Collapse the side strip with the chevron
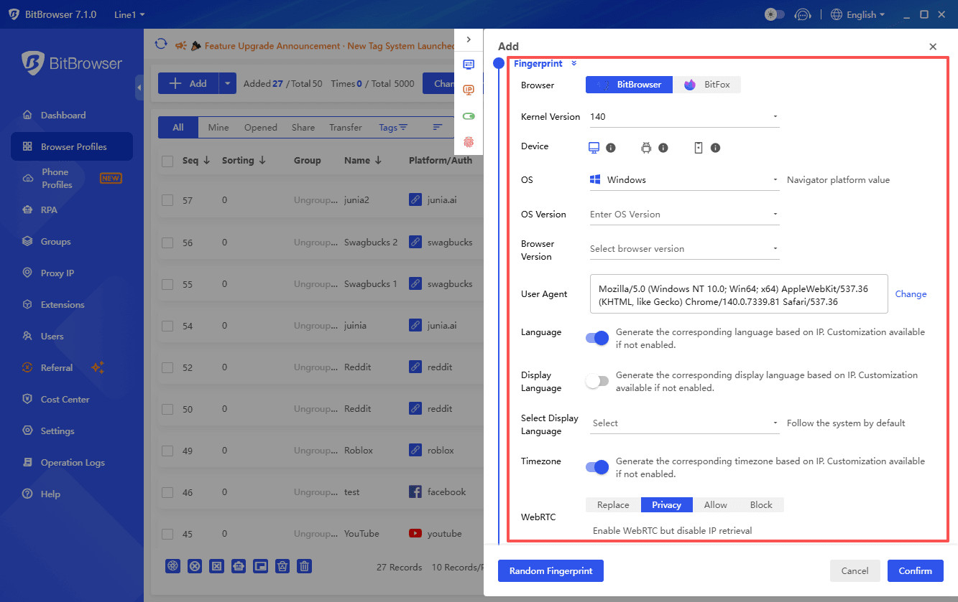 (x=469, y=39)
